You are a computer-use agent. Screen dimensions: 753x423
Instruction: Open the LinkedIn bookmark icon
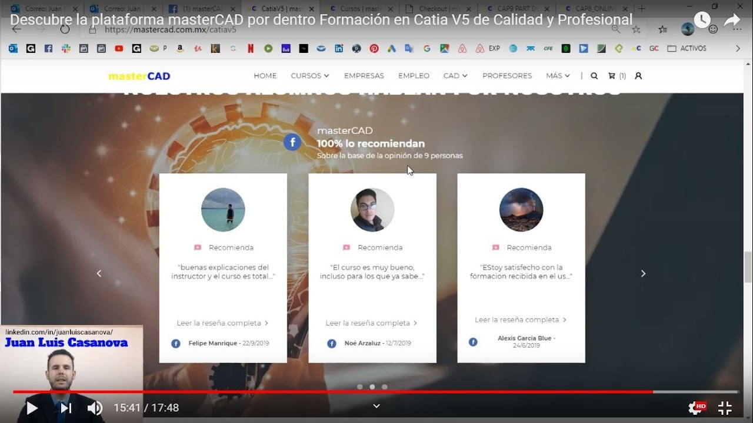point(339,49)
